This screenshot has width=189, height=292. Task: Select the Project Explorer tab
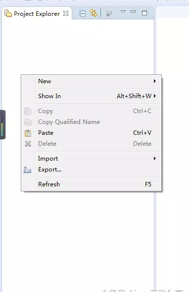[x=37, y=13]
